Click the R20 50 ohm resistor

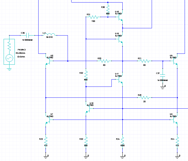click(104, 61)
